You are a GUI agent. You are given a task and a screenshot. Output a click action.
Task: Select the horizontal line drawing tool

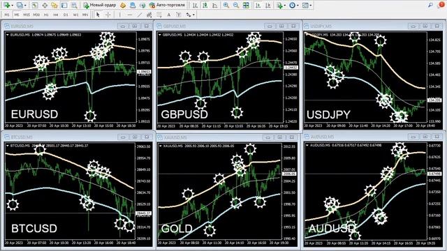130,15
